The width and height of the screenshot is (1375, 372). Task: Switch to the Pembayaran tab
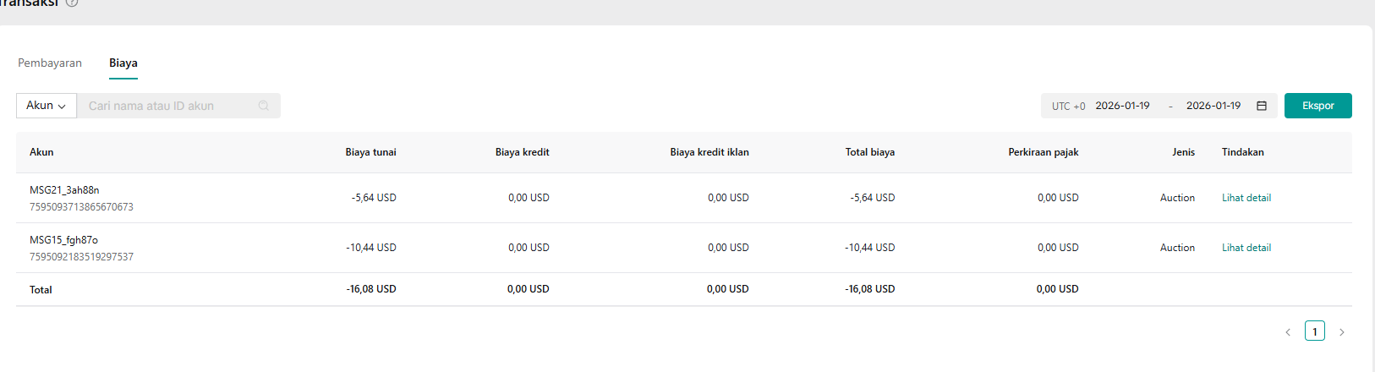coord(50,63)
